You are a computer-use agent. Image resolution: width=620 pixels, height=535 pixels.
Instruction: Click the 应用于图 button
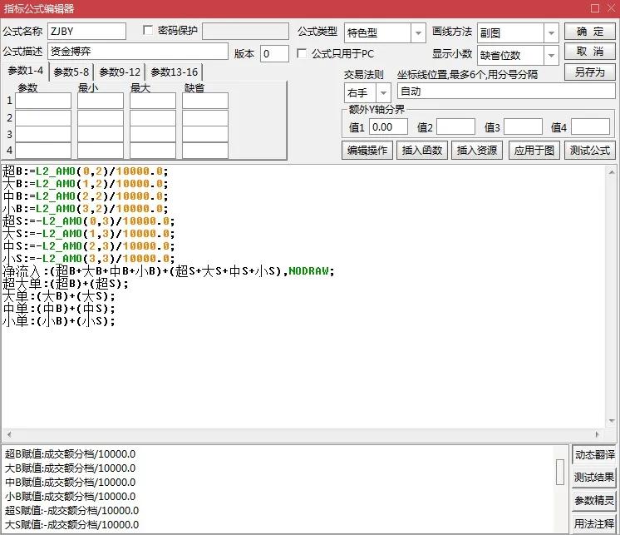(534, 151)
